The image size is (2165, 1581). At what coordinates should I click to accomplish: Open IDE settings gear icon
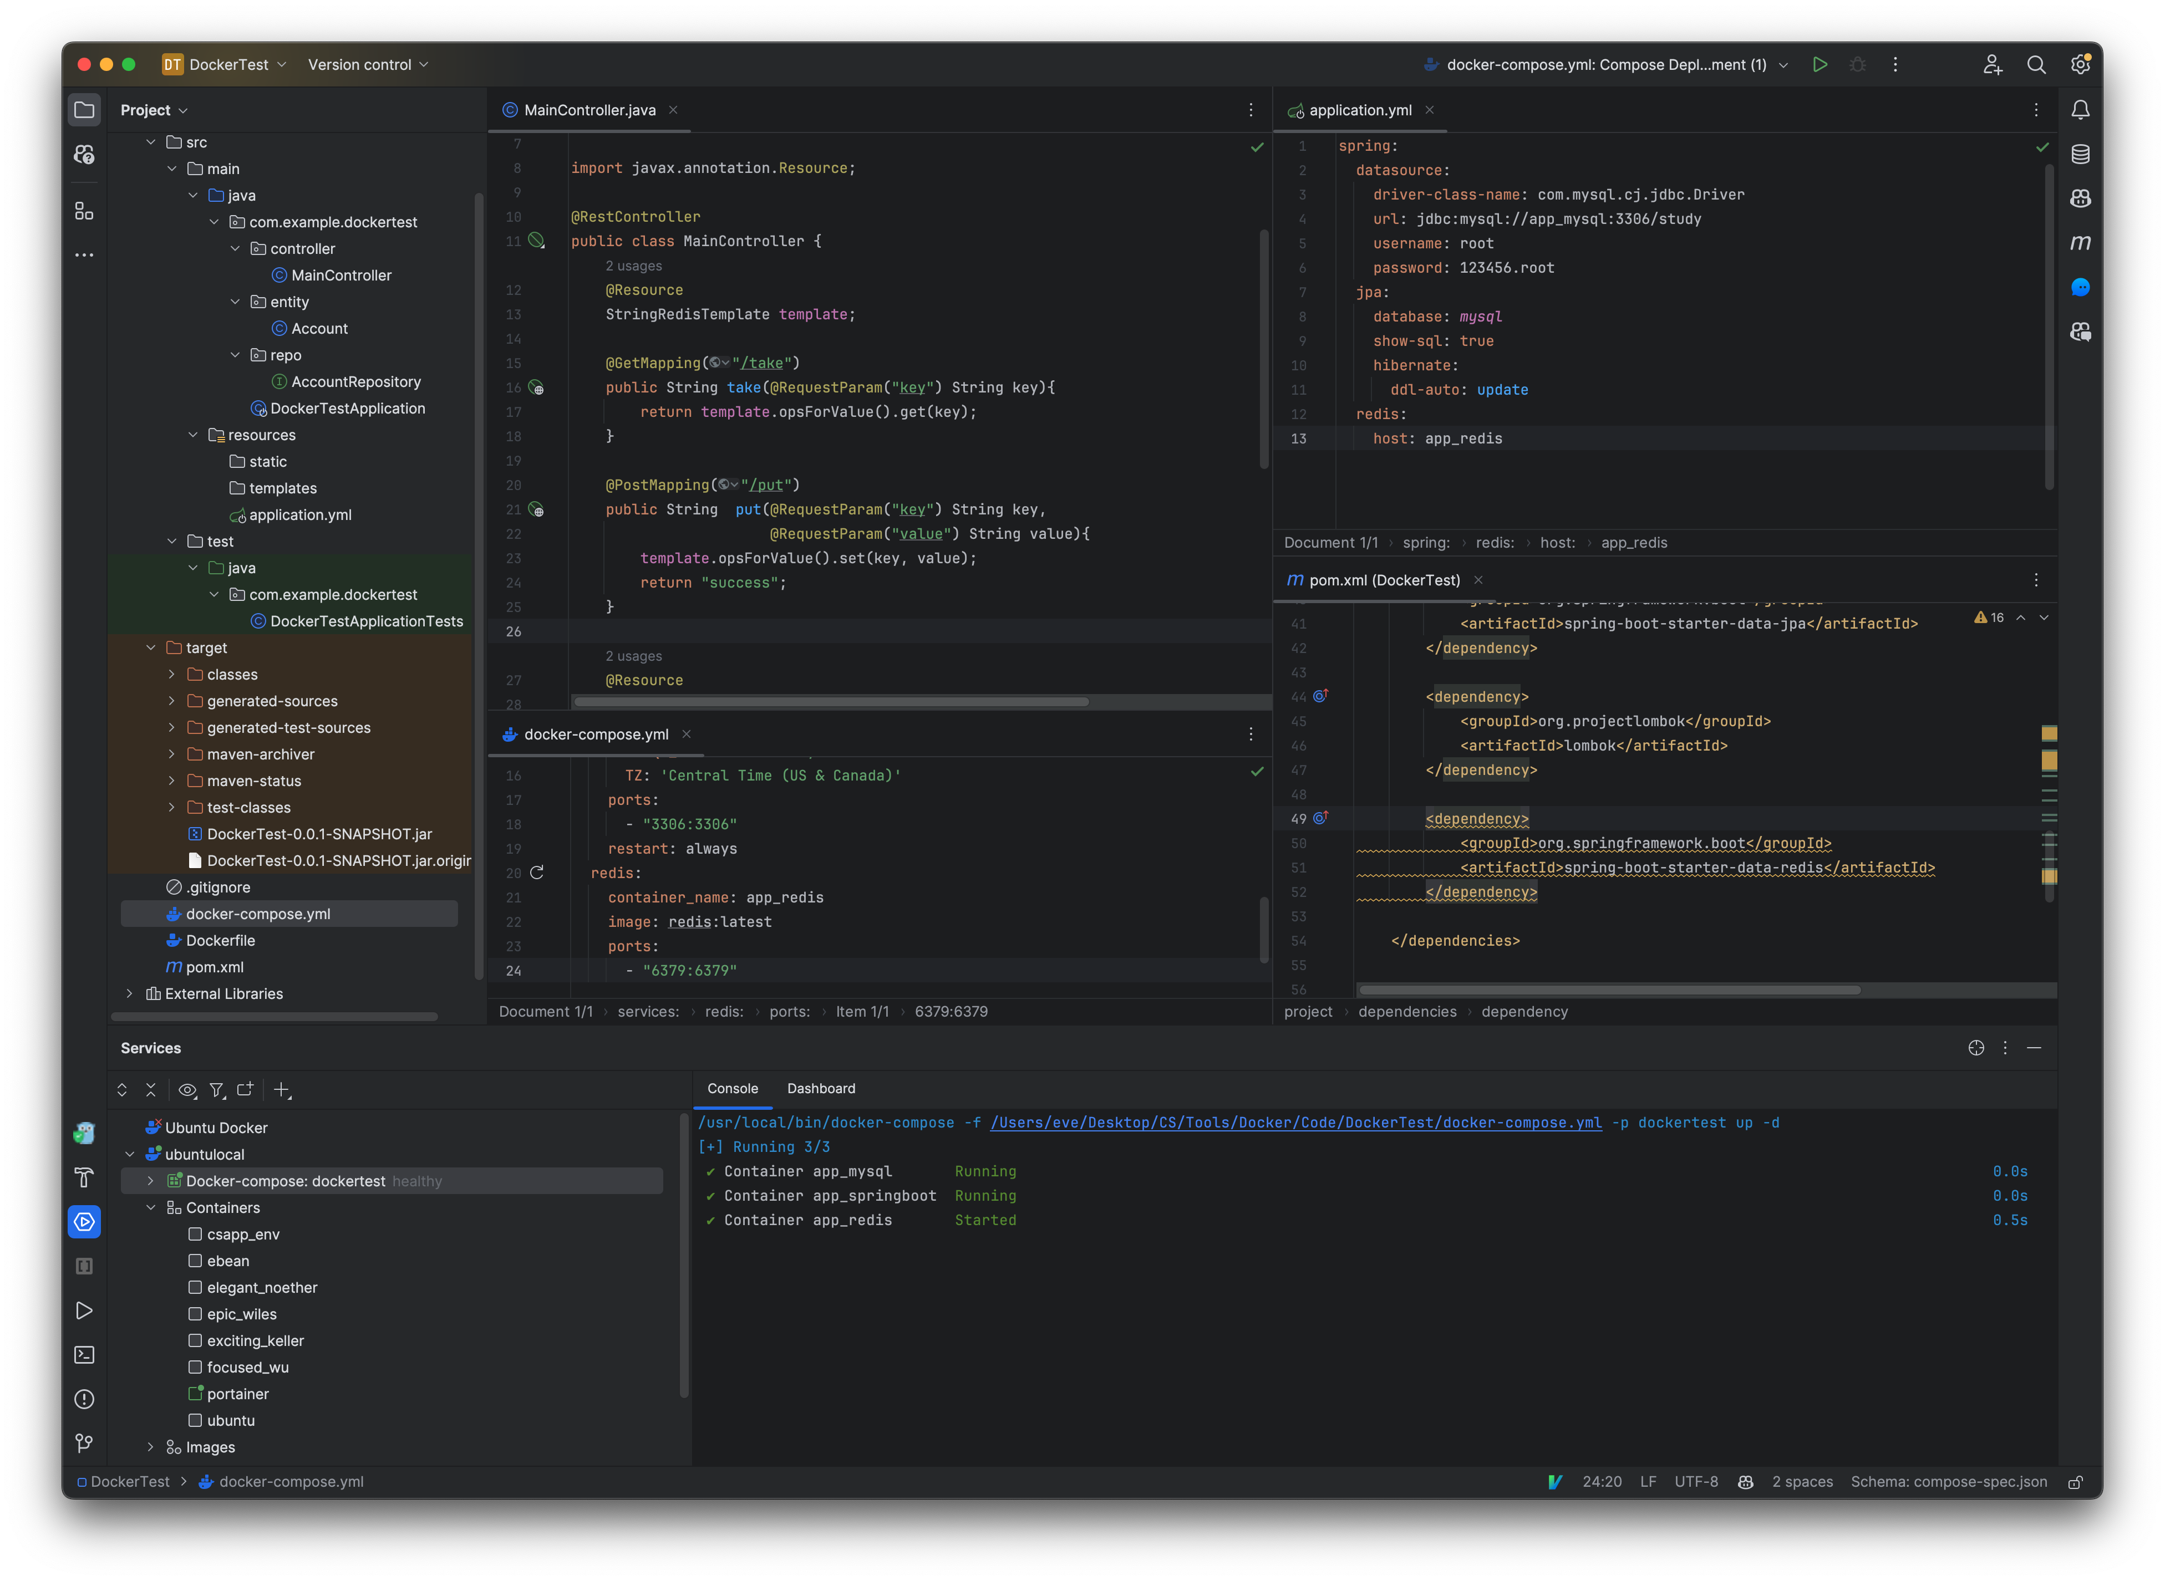pyautogui.click(x=2081, y=64)
